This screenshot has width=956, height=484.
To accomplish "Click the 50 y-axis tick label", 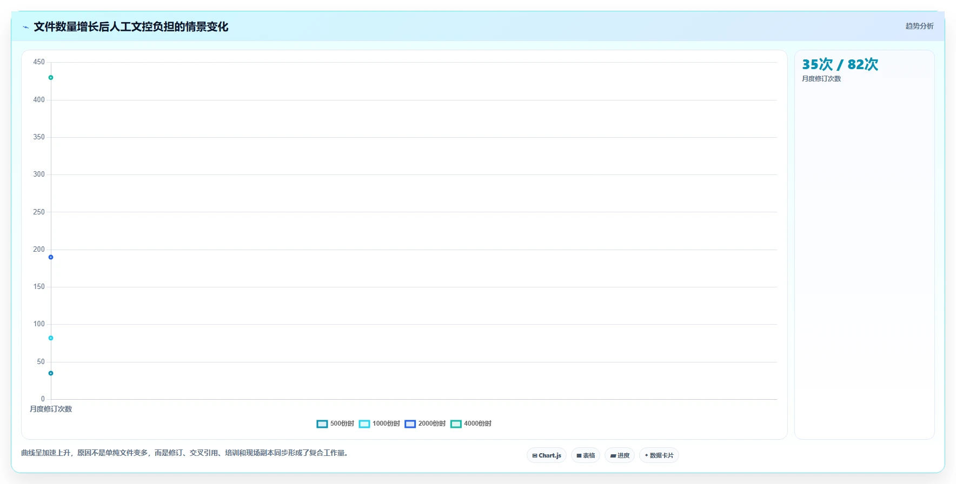I will click(41, 362).
